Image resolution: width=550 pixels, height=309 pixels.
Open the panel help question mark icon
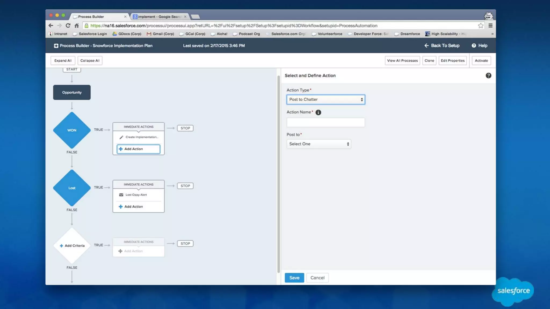tap(488, 76)
